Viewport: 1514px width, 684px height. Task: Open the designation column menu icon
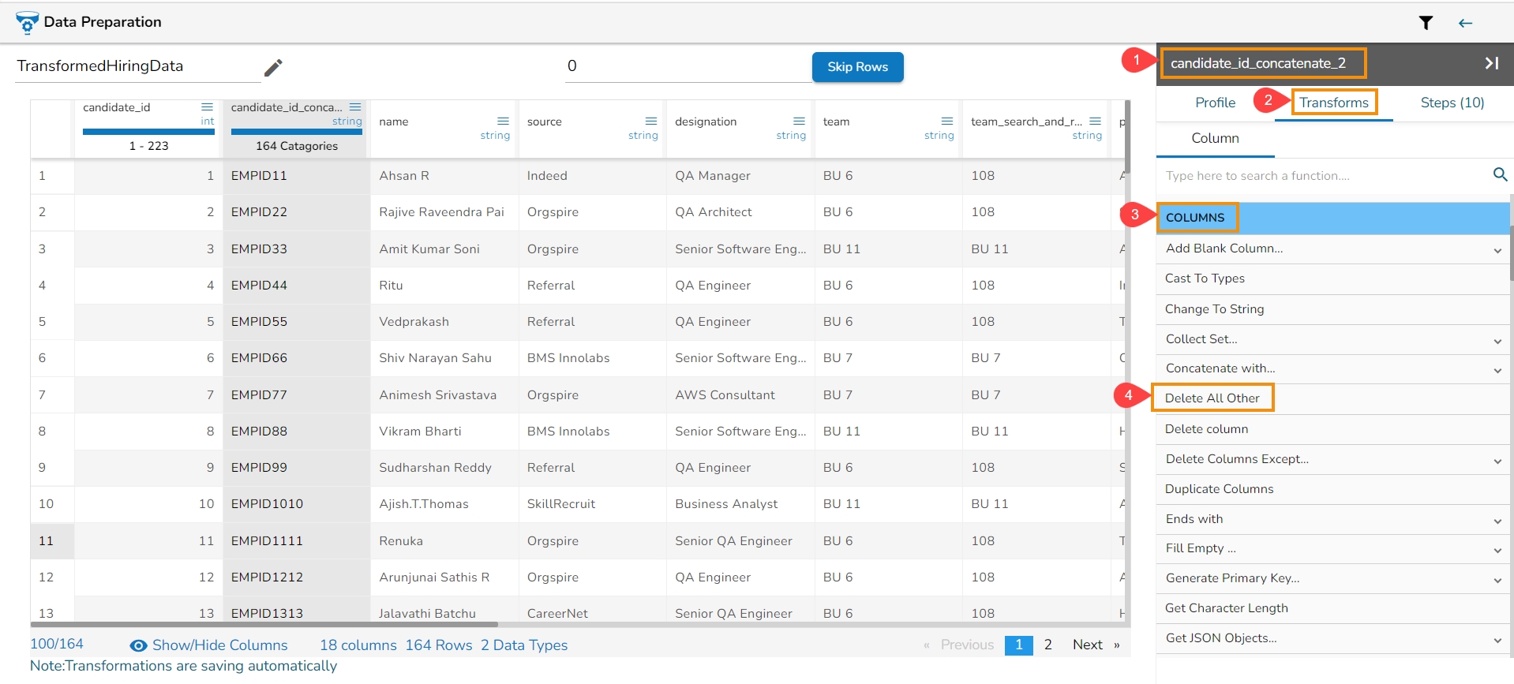point(799,121)
